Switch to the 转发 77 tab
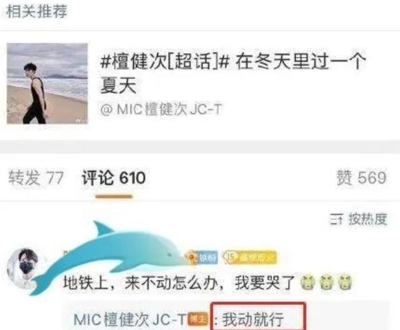400x330 pixels. coord(36,178)
